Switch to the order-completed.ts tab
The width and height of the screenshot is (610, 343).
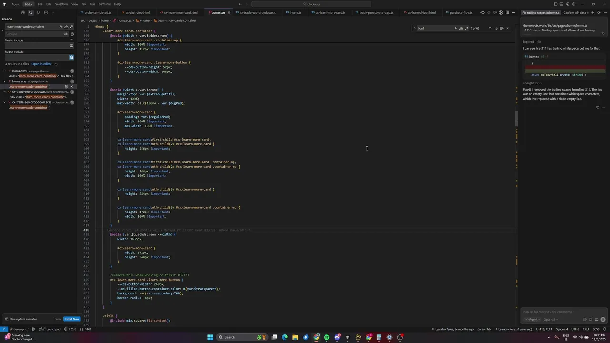[x=96, y=13]
